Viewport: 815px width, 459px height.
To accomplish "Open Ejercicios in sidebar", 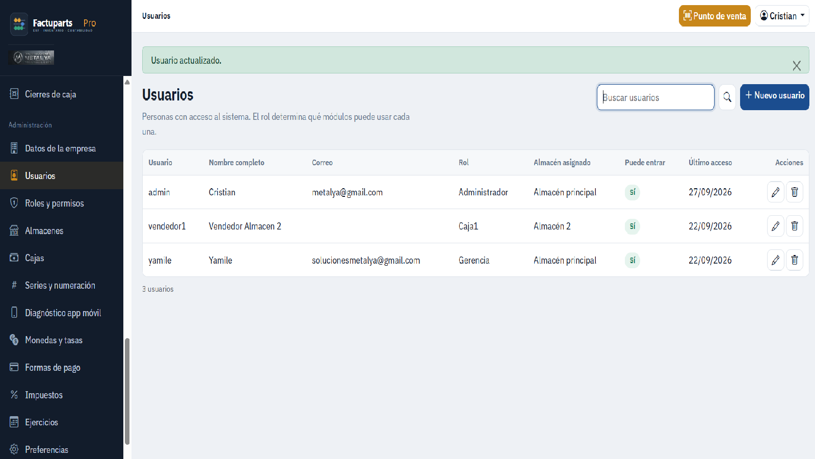I will pos(62,422).
